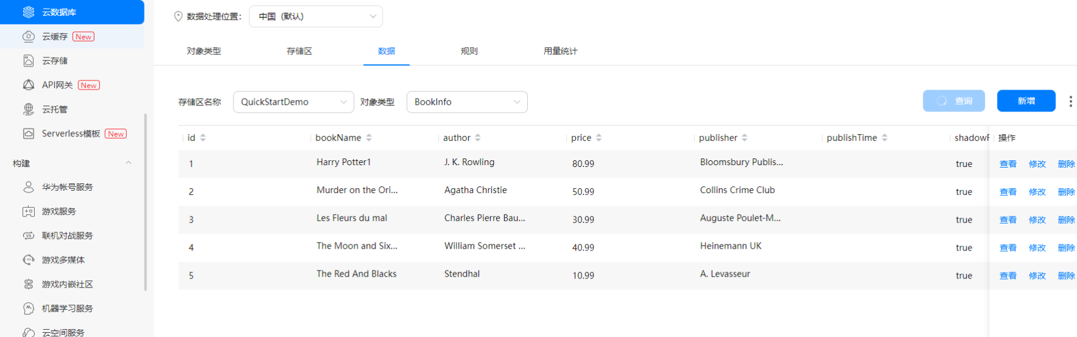This screenshot has width=1077, height=337.
Task: Click the 机器学习服务 machine learning icon
Action: pyautogui.click(x=29, y=308)
